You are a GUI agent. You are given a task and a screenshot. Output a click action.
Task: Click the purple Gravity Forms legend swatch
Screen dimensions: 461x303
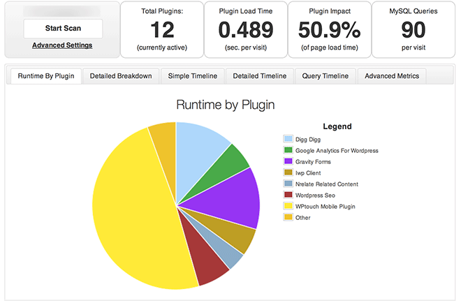click(288, 162)
